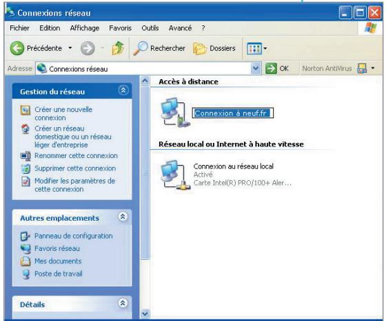Open Panneau de configuration link
386x321 pixels.
[x=74, y=236]
